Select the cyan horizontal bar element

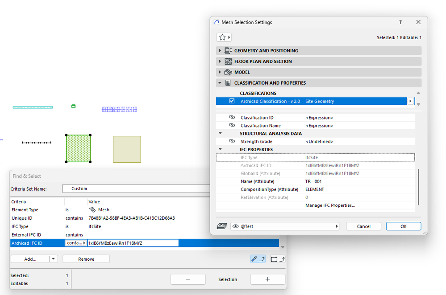(33, 107)
